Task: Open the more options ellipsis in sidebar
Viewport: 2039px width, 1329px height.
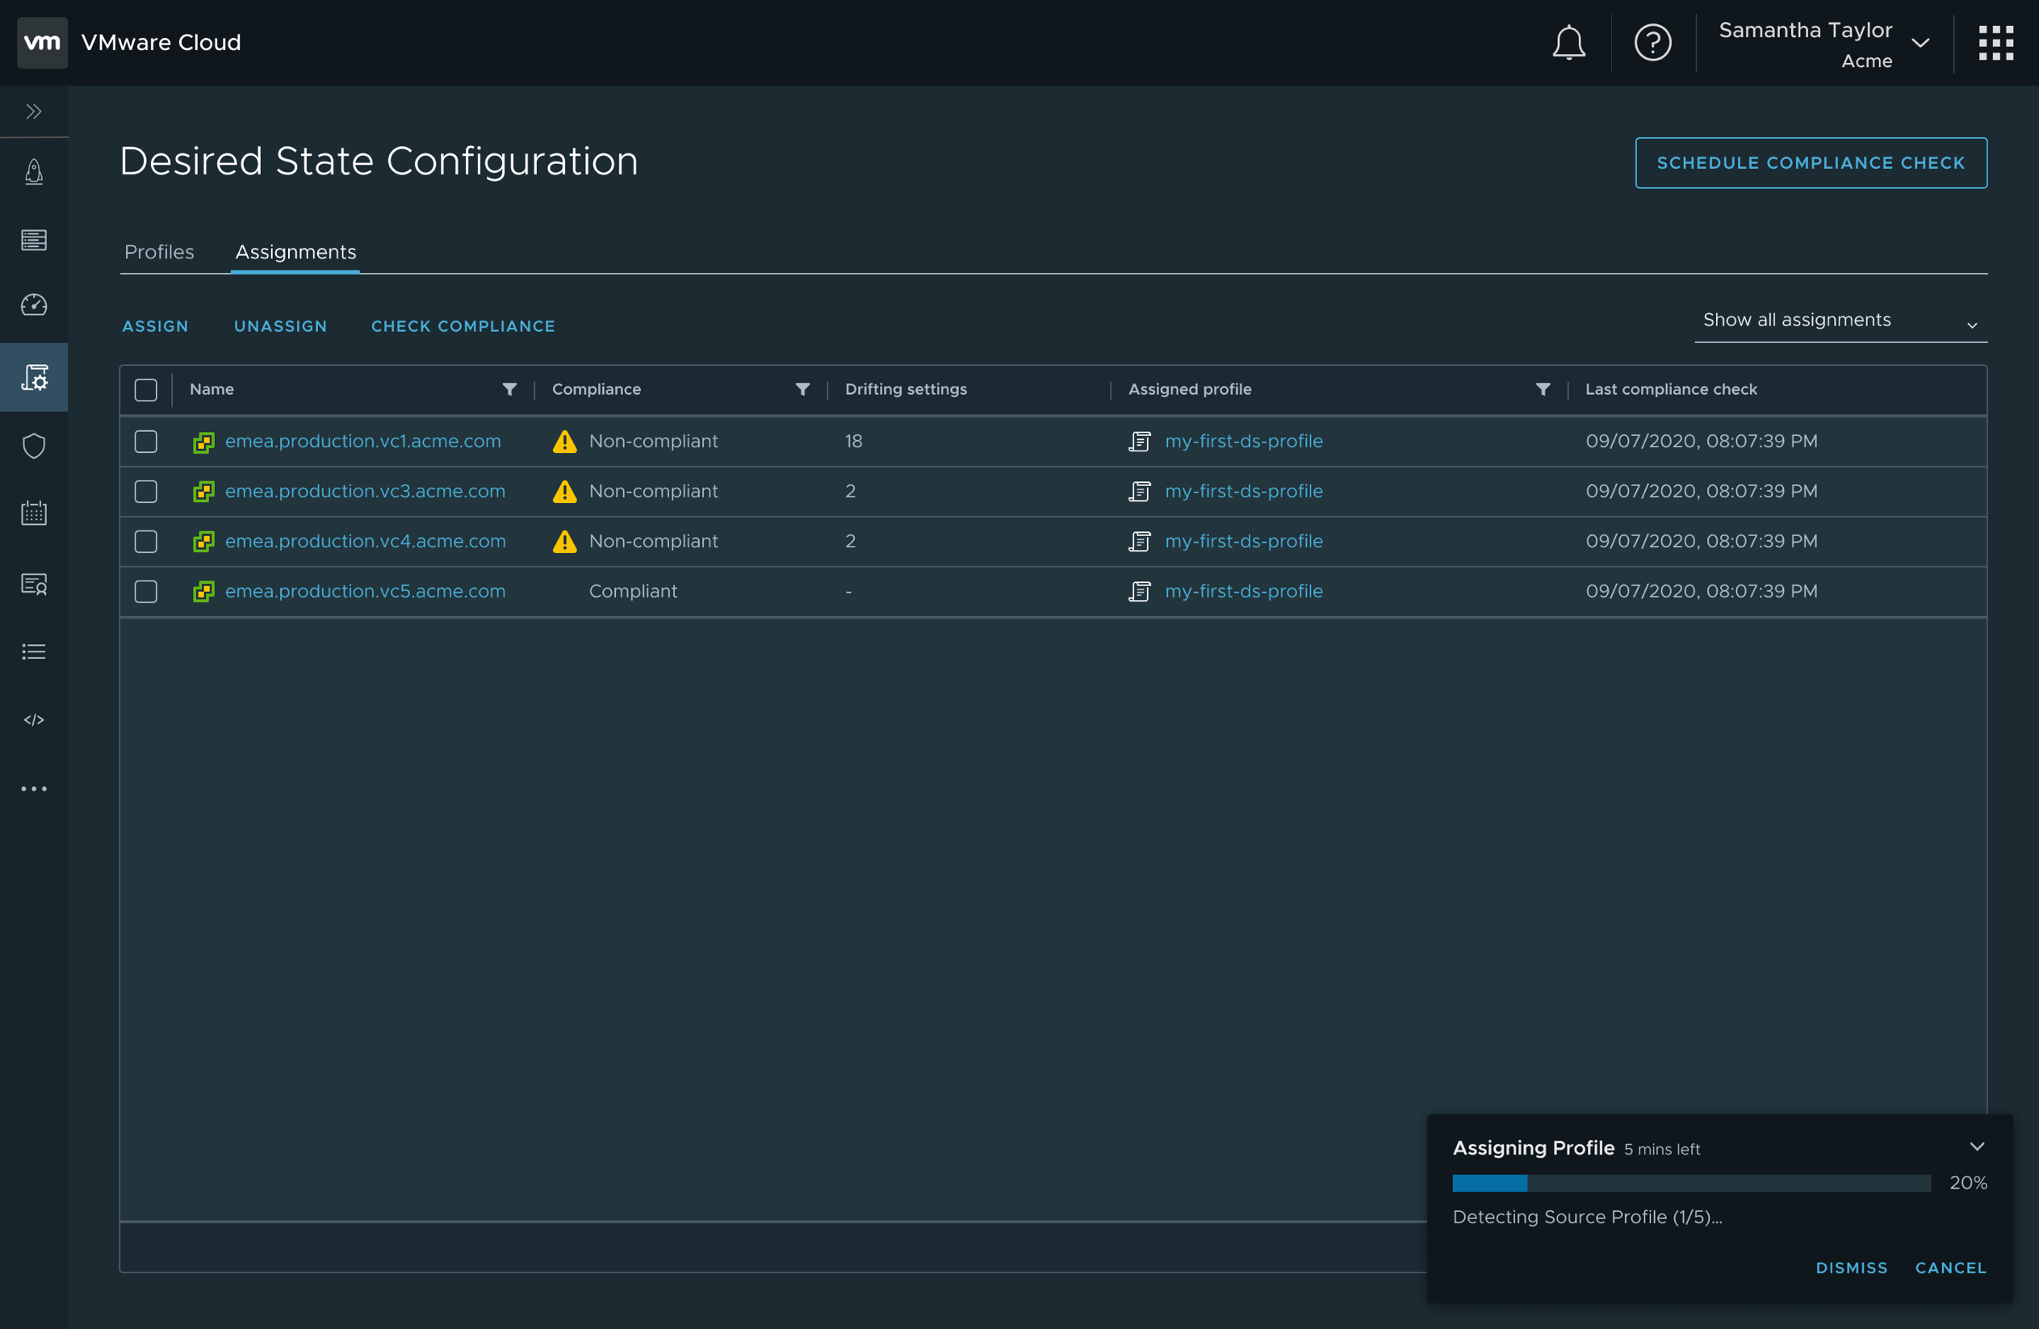Action: [33, 788]
